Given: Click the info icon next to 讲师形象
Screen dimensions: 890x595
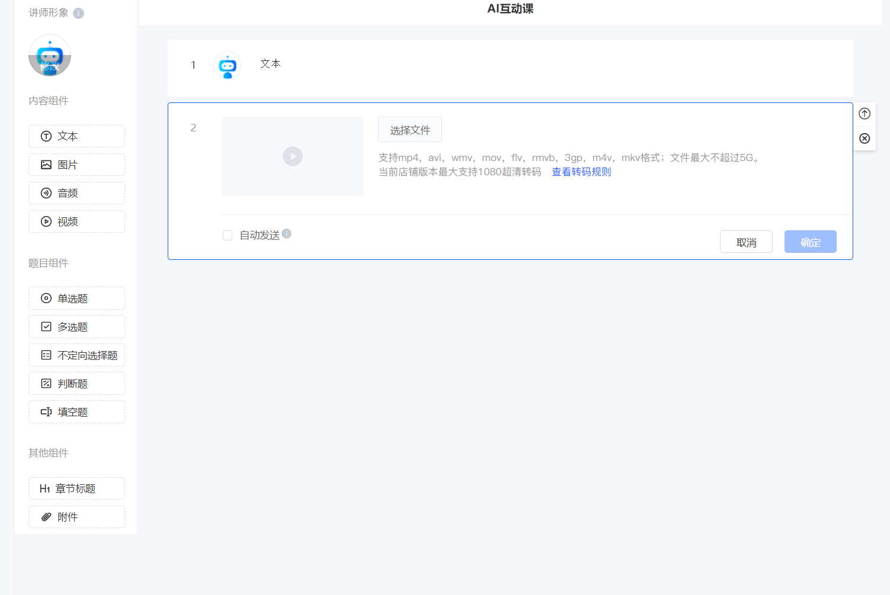Looking at the screenshot, I should pos(78,13).
